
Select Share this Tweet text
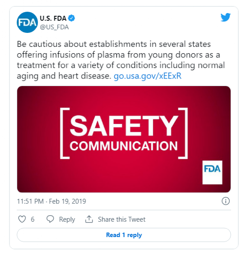(x=122, y=219)
